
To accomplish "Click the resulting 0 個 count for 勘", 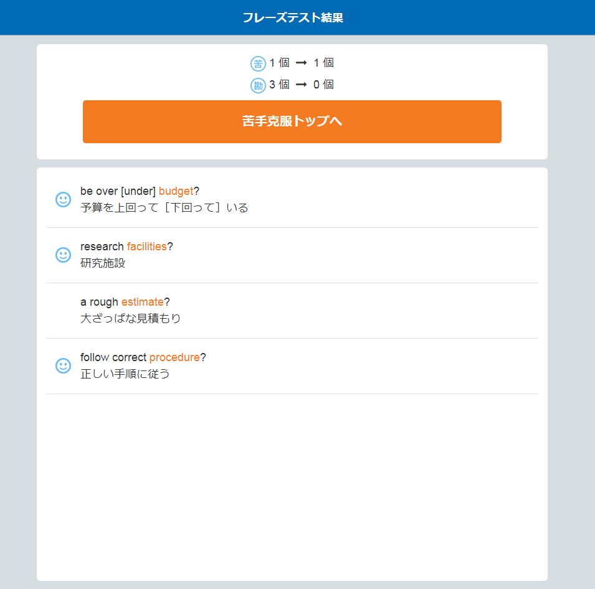I will pos(323,85).
